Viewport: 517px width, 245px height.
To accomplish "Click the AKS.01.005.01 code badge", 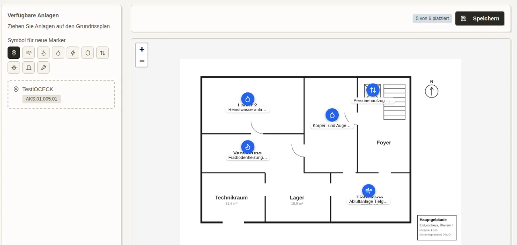I will coord(41,99).
